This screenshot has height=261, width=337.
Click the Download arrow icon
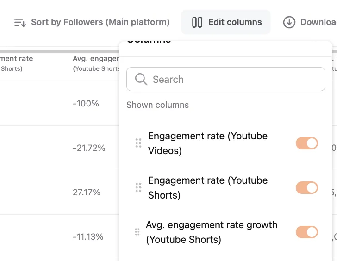coord(289,22)
